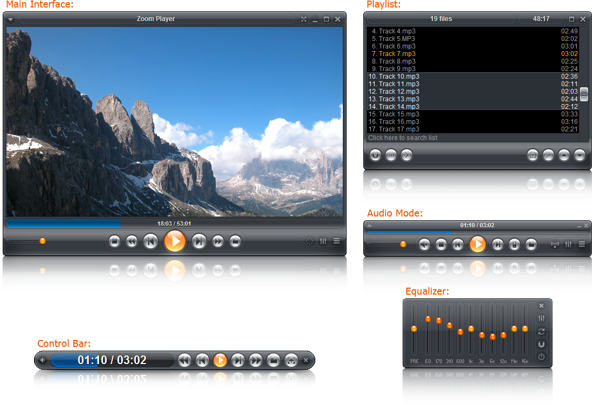This screenshot has height=404, width=594.
Task: Click the broadcast antenna icon in audio mode
Action: click(555, 245)
